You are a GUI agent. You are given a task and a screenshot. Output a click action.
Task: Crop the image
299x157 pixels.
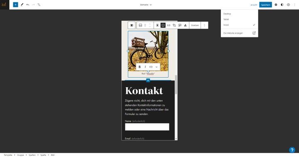174,25
